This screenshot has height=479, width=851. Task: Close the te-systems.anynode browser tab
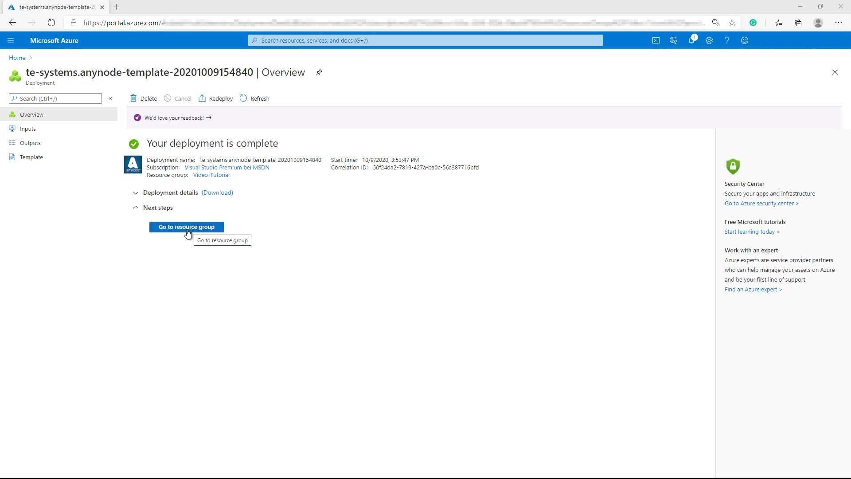(102, 7)
